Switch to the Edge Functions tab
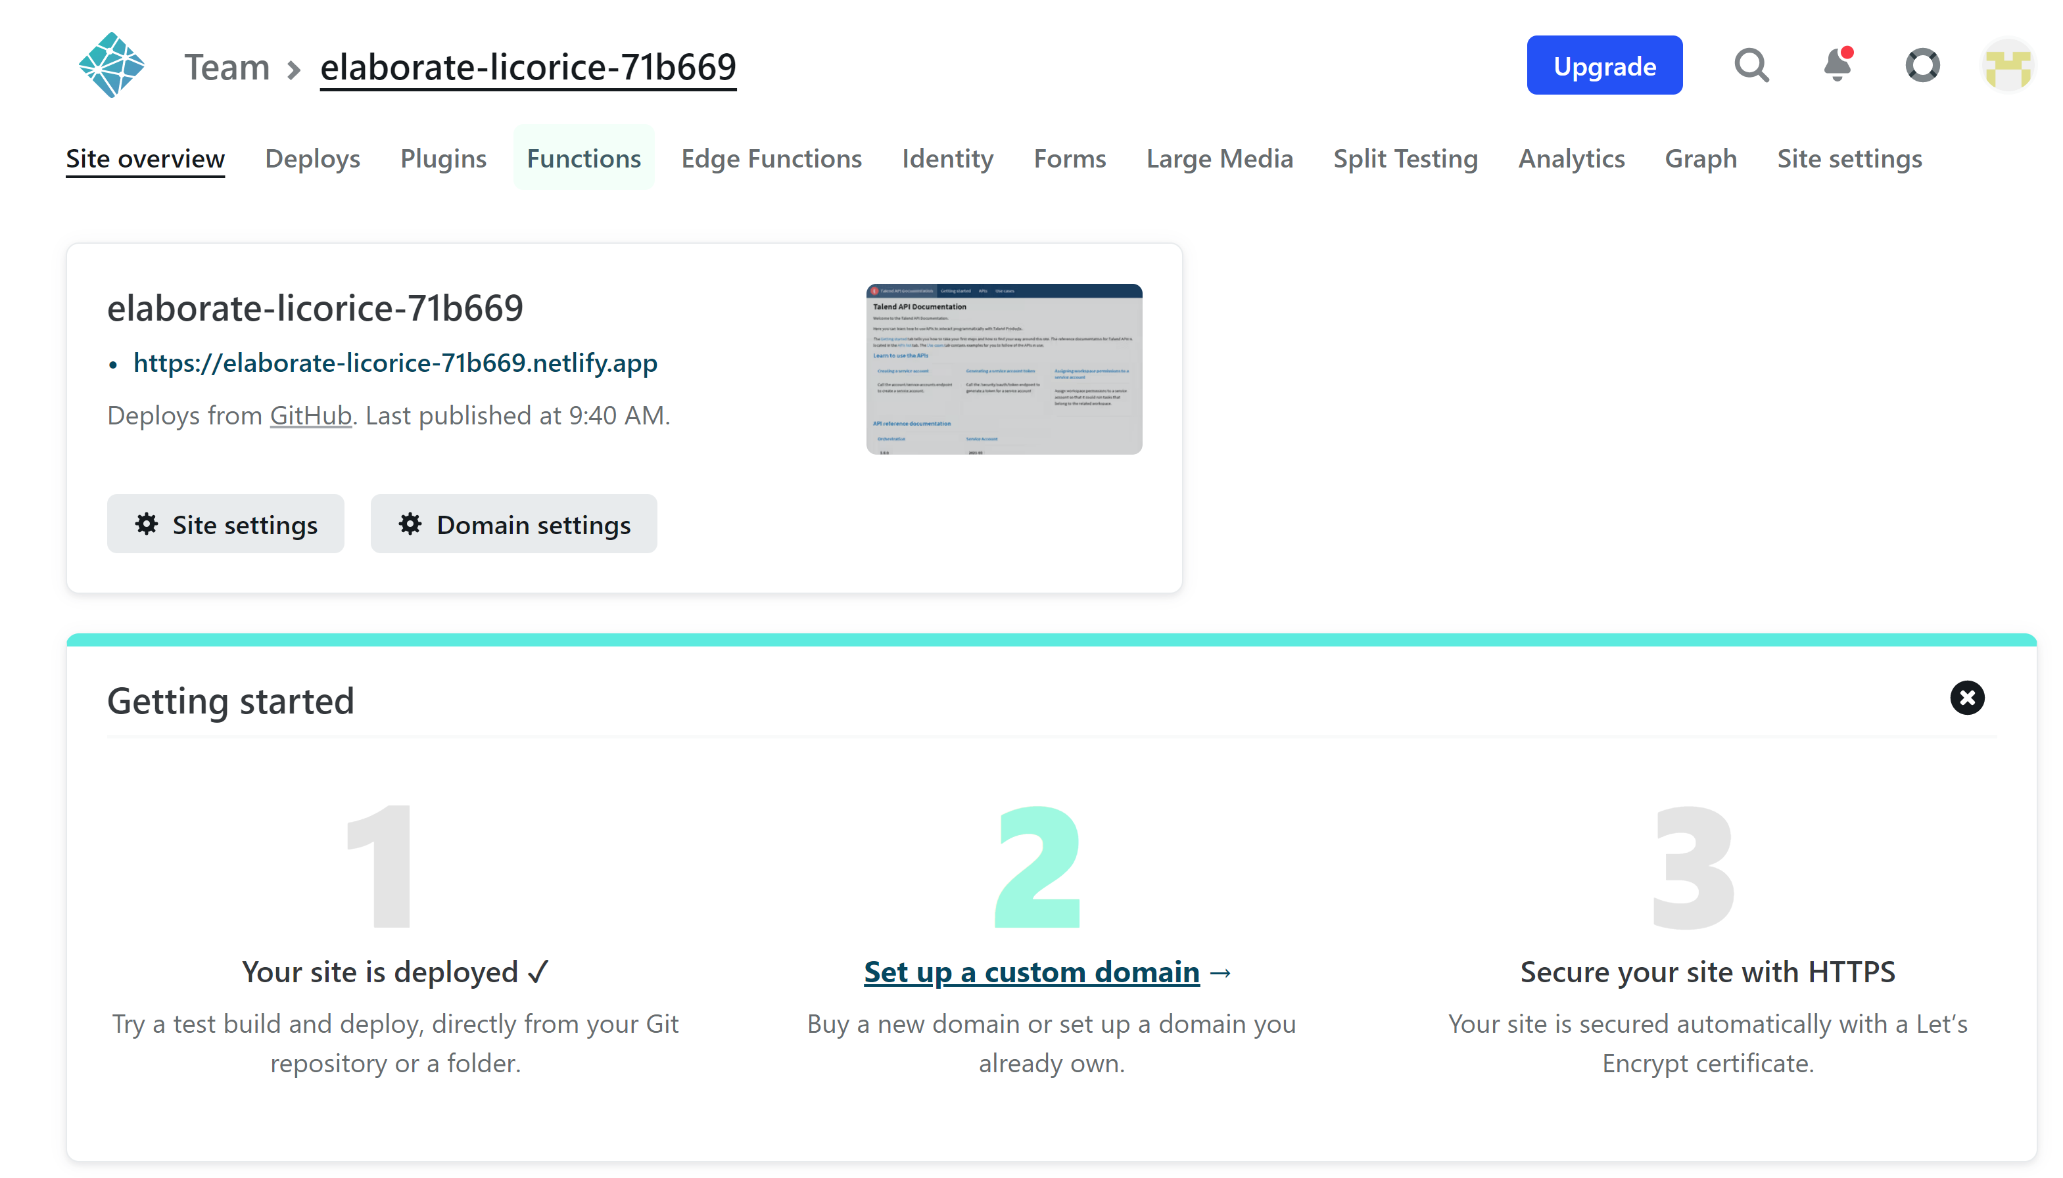The height and width of the screenshot is (1178, 2063). pyautogui.click(x=771, y=158)
